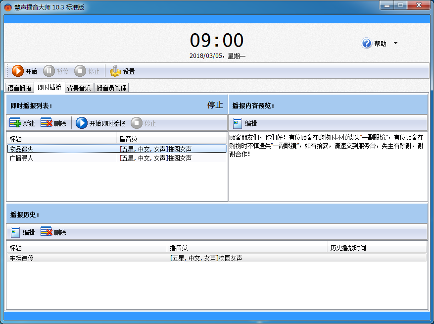
Task: Click the 标题 column header in instant list
Action: [x=62, y=138]
